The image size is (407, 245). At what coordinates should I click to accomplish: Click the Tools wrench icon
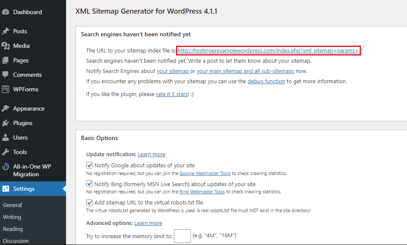(6, 152)
